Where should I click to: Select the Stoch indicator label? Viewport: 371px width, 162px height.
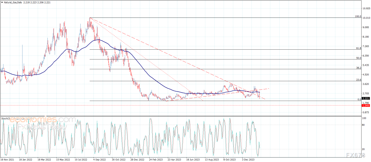pos(5,119)
